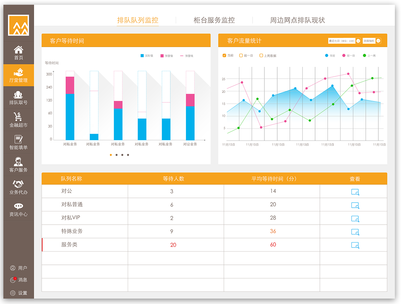Switch to the 柜台服务监控 tab
This screenshot has height=304, width=402.
(x=215, y=20)
